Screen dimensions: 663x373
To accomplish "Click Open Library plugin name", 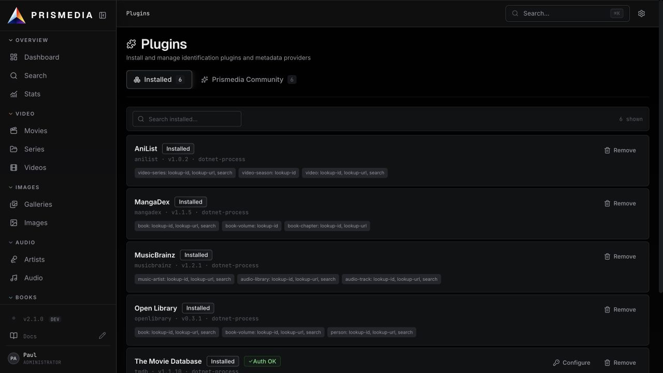I will point(156,308).
